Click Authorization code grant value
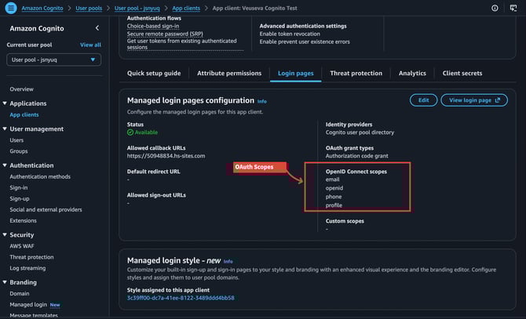The image size is (526, 319). point(356,156)
